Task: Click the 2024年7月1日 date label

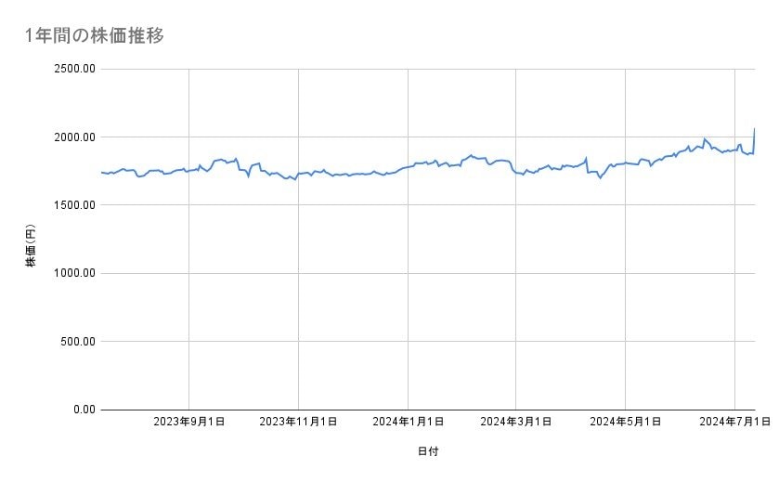Action: (734, 422)
